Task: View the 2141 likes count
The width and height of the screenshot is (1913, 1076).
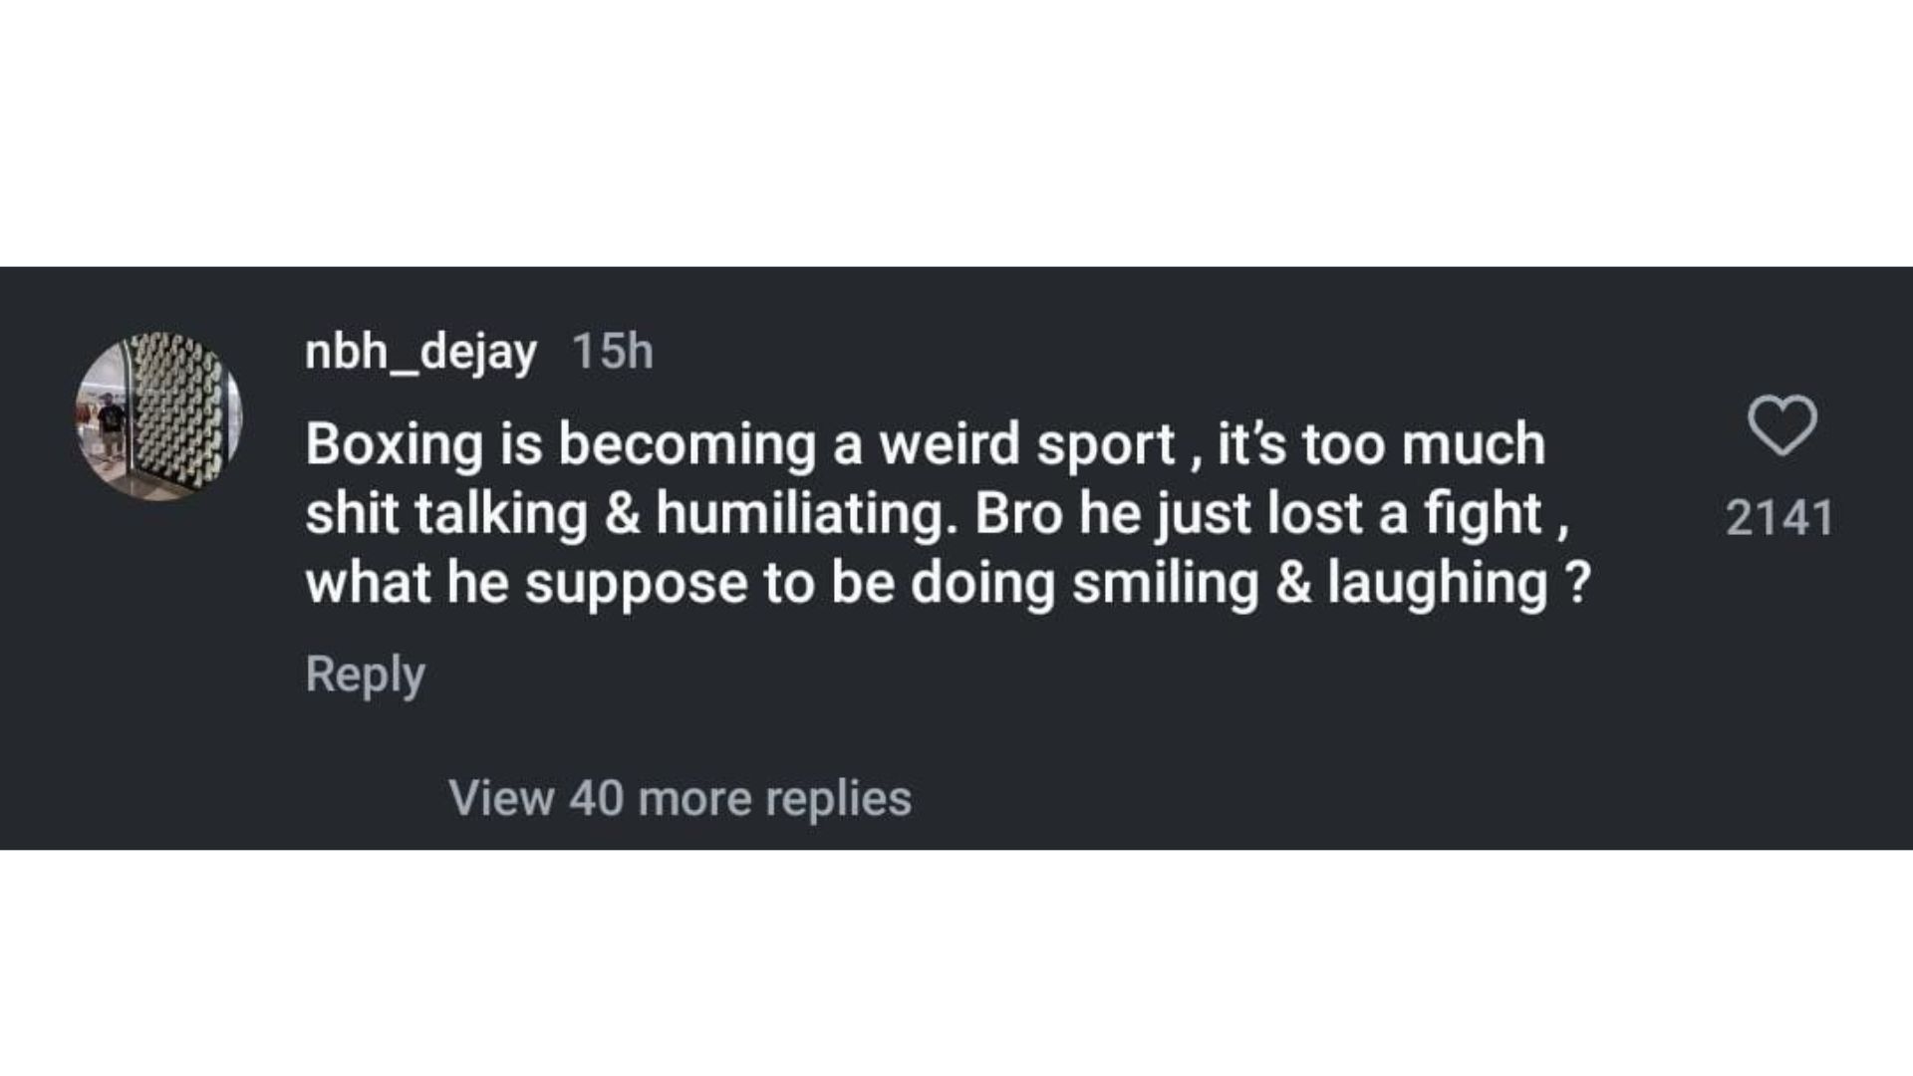Action: pyautogui.click(x=1779, y=518)
